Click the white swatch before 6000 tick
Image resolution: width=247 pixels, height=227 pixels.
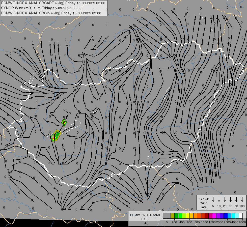point(240,216)
